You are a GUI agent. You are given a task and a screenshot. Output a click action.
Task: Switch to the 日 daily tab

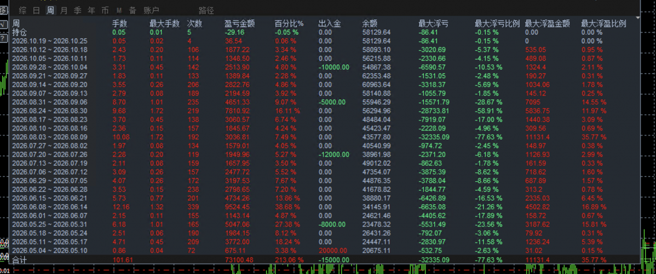(36, 10)
